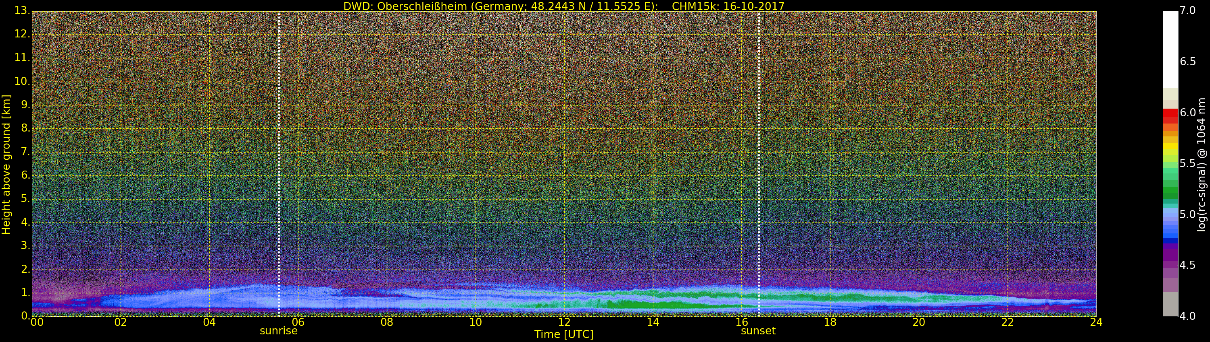Click height-axis tick label "4."

25,222
